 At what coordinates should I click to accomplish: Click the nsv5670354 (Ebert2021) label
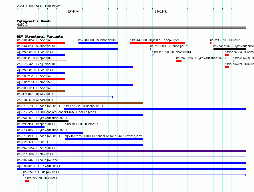click(x=36, y=148)
